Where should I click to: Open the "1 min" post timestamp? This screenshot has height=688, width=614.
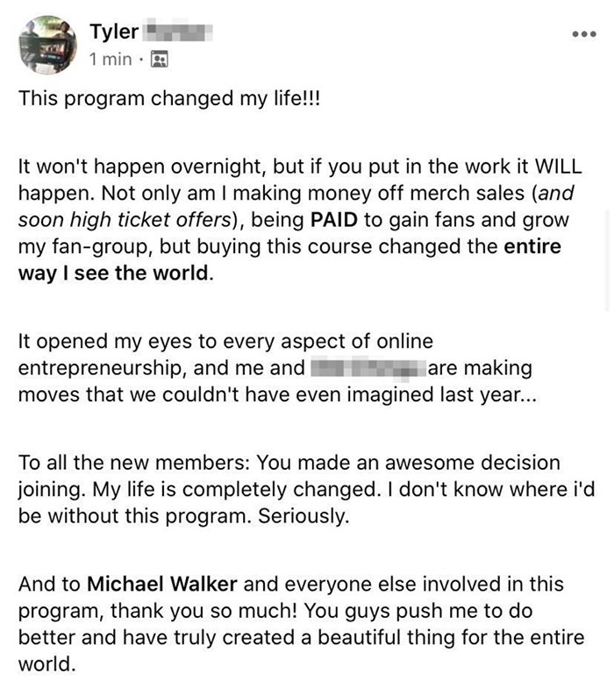(110, 60)
